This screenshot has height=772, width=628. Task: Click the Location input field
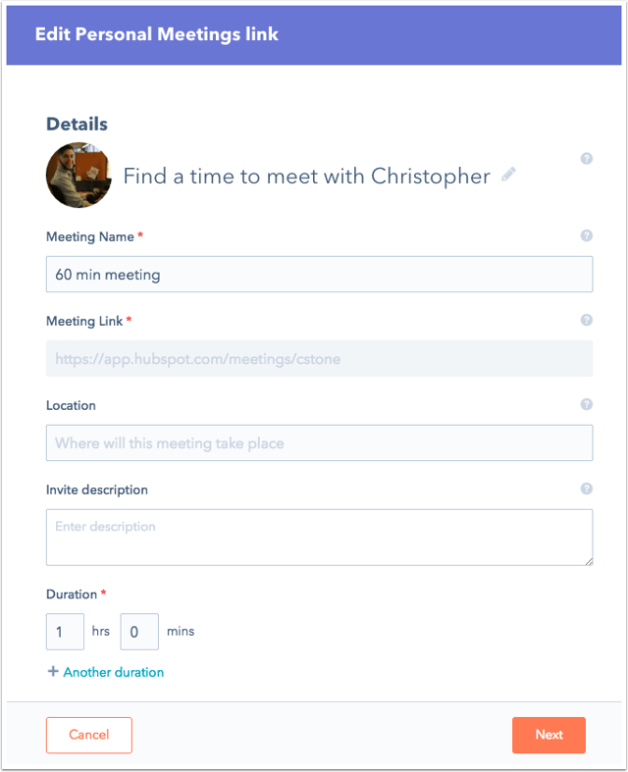click(x=319, y=443)
